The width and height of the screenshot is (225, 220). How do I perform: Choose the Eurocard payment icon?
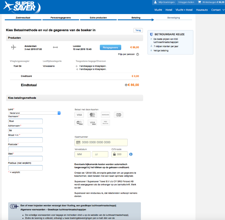tap(105, 115)
